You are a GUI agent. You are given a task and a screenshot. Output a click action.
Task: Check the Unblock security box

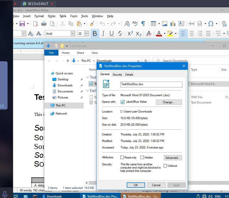(165, 166)
